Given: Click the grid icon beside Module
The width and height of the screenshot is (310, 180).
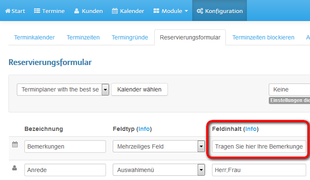Looking at the screenshot, I should tap(156, 11).
